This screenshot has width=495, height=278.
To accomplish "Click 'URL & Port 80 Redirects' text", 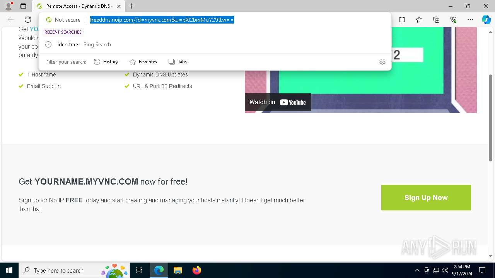I will 162,86.
